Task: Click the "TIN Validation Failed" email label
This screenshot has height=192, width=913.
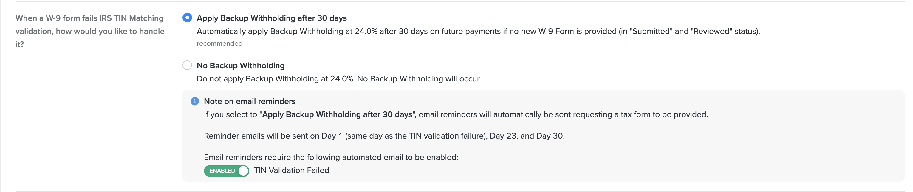Action: pyautogui.click(x=291, y=170)
